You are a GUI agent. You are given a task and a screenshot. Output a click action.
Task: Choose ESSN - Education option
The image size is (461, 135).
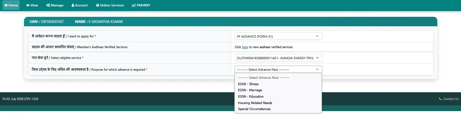click(278, 97)
